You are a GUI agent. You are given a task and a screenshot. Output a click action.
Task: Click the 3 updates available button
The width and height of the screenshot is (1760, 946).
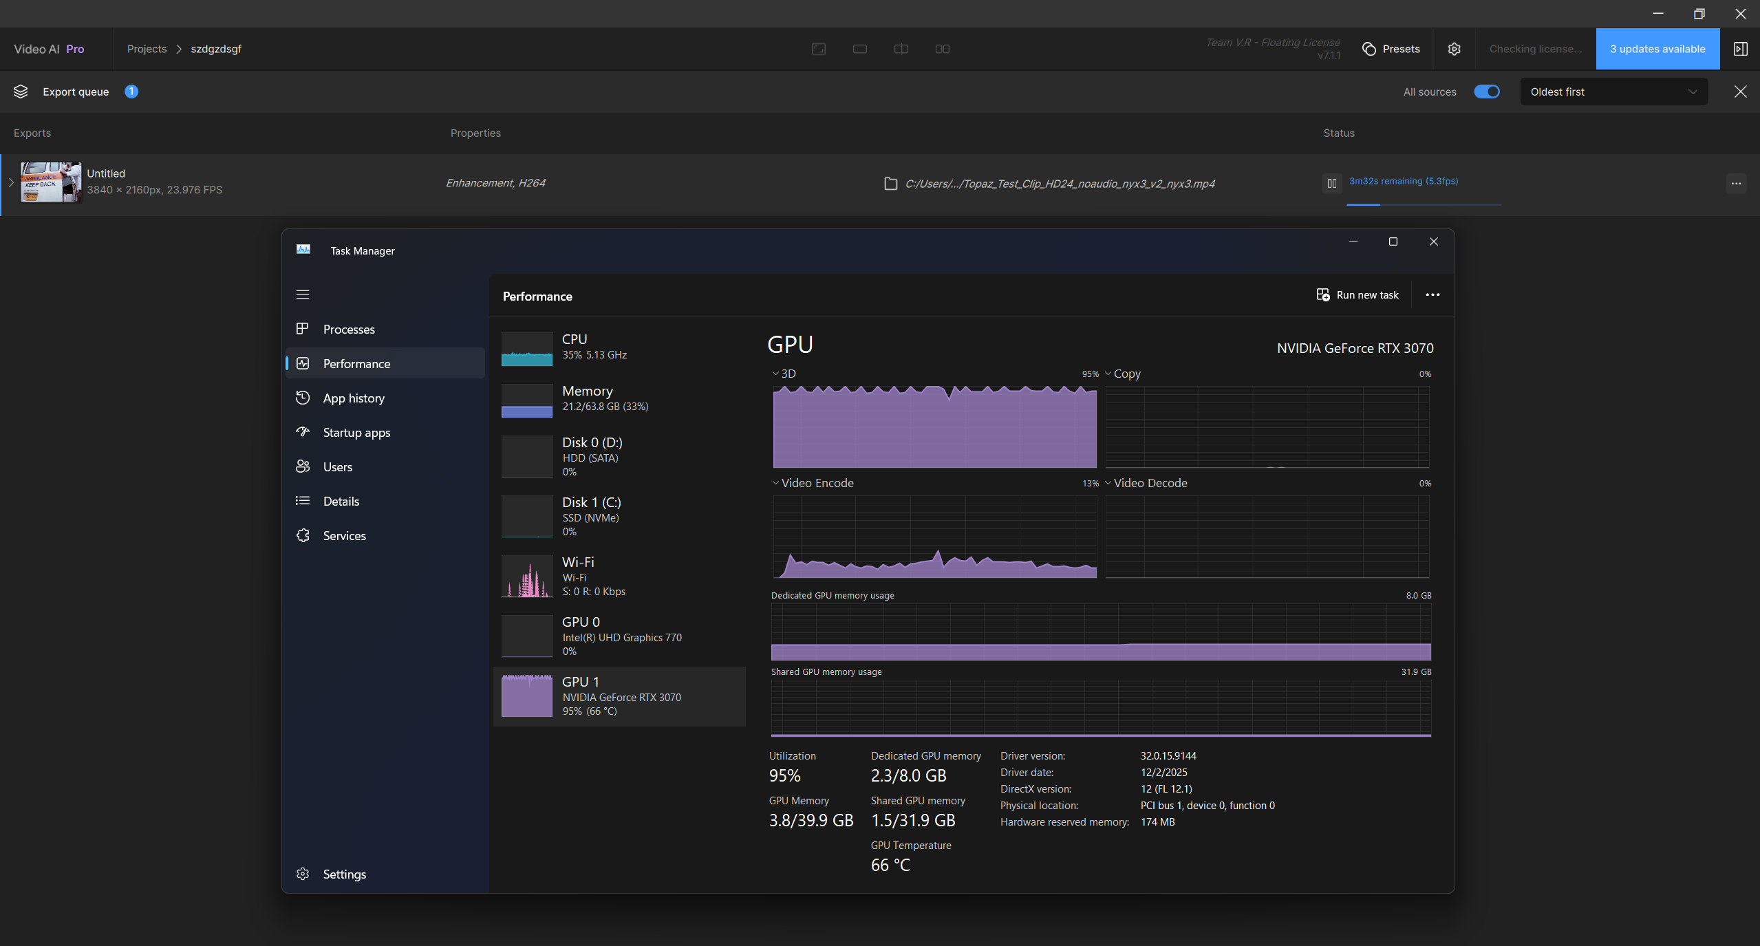[1657, 49]
